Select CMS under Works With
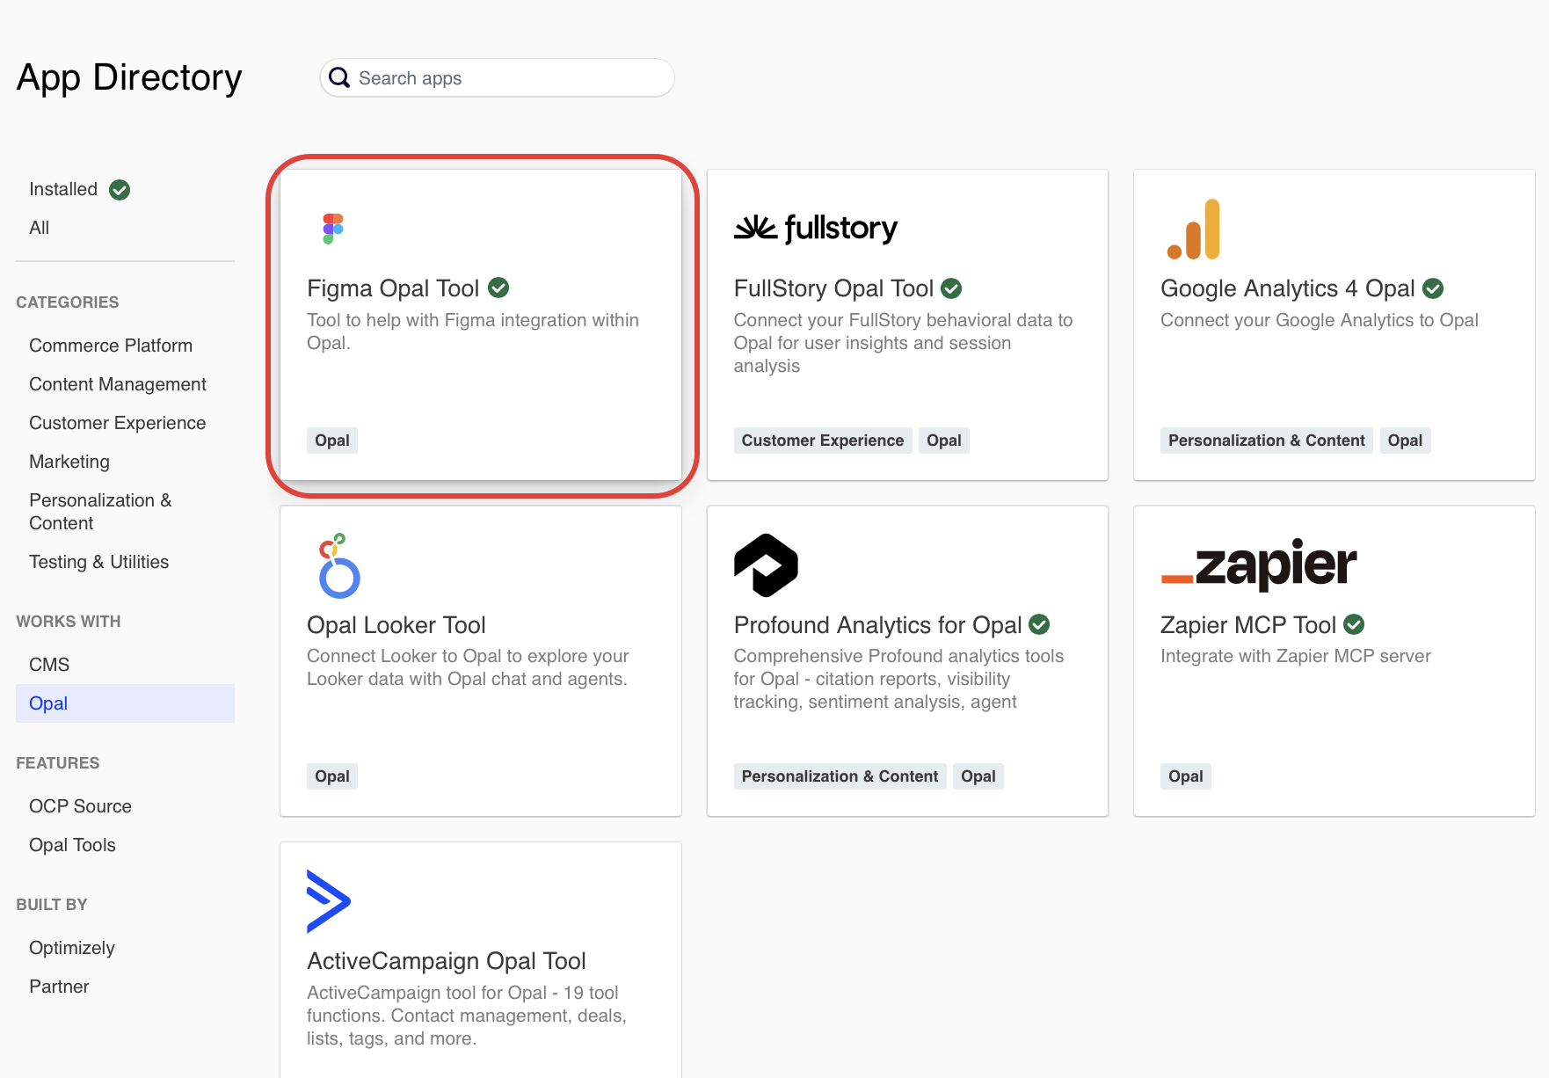This screenshot has width=1549, height=1078. pyautogui.click(x=49, y=665)
